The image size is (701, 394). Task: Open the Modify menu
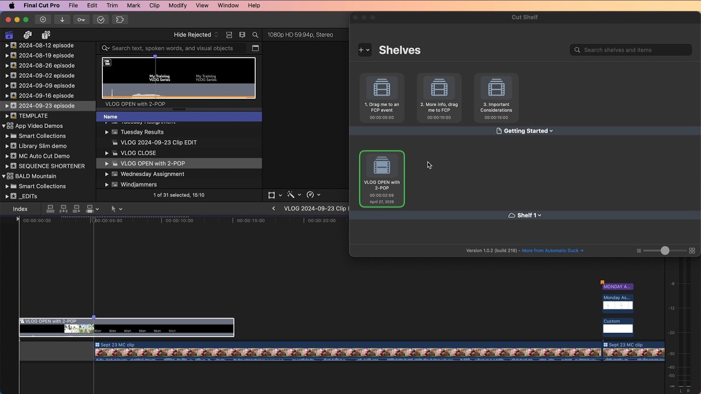(177, 5)
